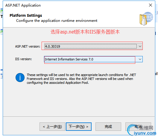Click the 'These settings will be used' note
Screen dimensions: 158x138
click(81, 79)
